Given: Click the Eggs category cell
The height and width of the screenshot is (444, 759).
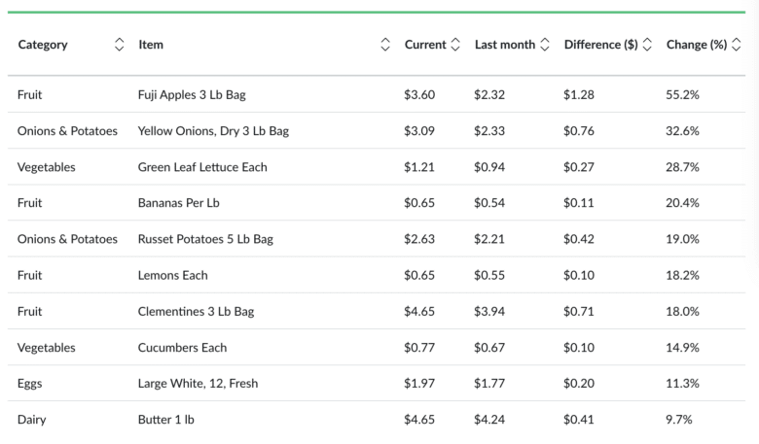Looking at the screenshot, I should pos(29,384).
